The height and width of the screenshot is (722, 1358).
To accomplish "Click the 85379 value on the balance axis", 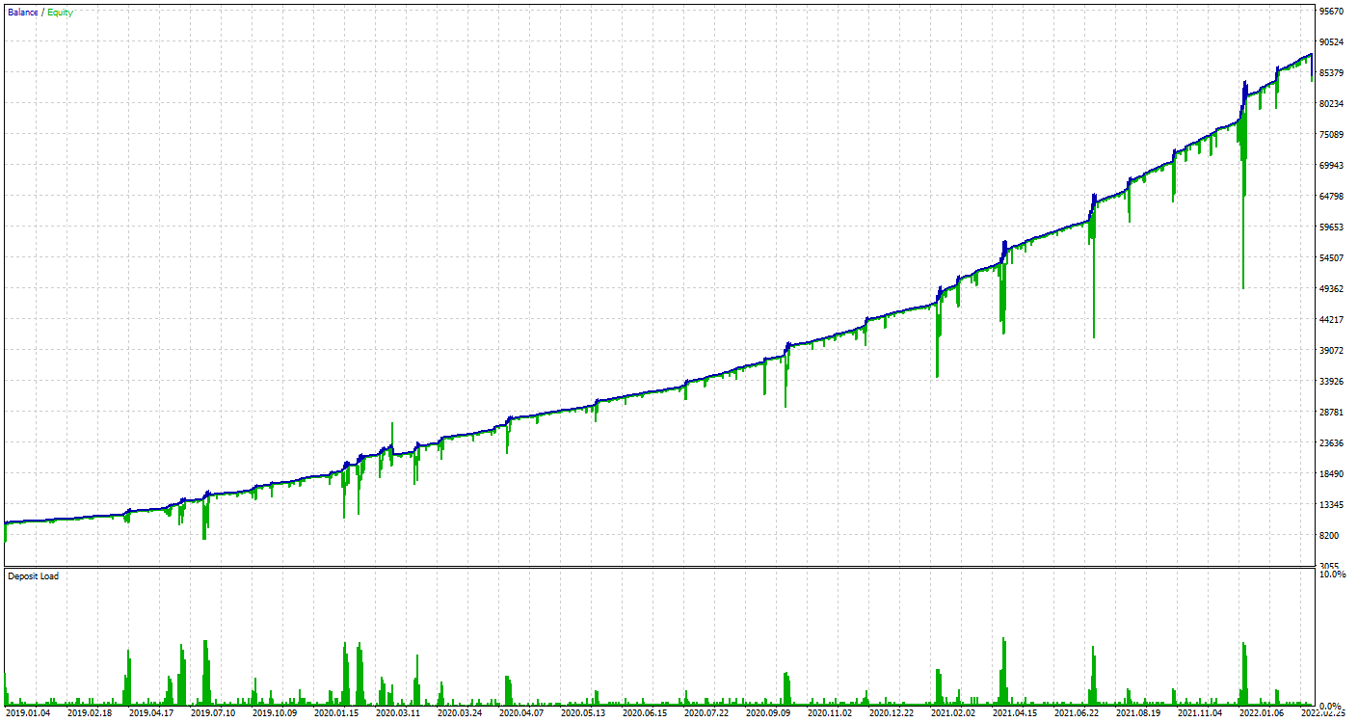I will pyautogui.click(x=1331, y=73).
